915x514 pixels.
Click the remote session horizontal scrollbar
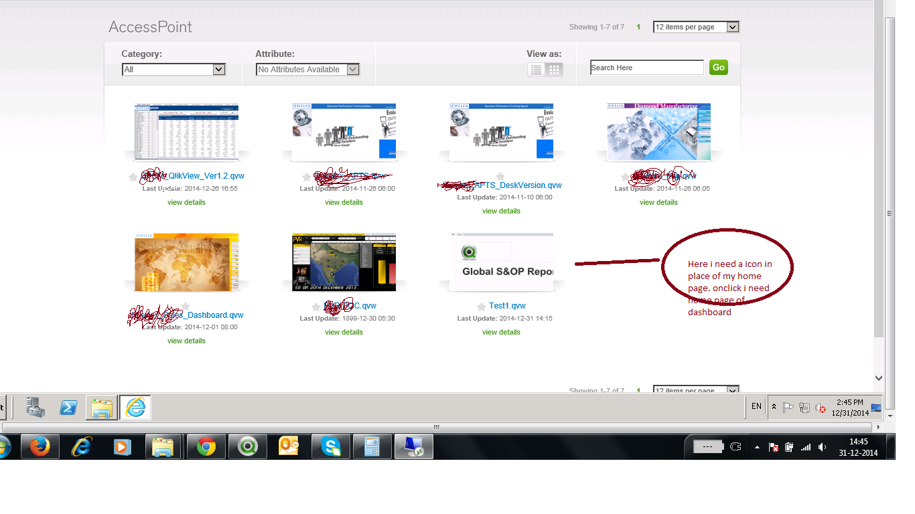coord(437,426)
